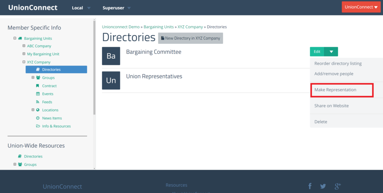Click the Directories book icon in XYZ Company
Image resolution: width=383 pixels, height=193 pixels.
click(38, 70)
